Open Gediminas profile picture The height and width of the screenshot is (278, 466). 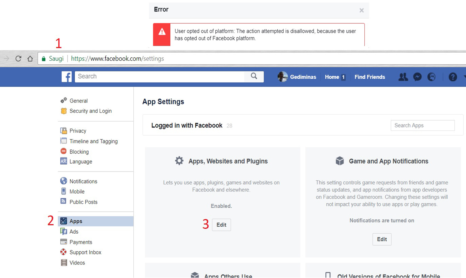pyautogui.click(x=283, y=77)
